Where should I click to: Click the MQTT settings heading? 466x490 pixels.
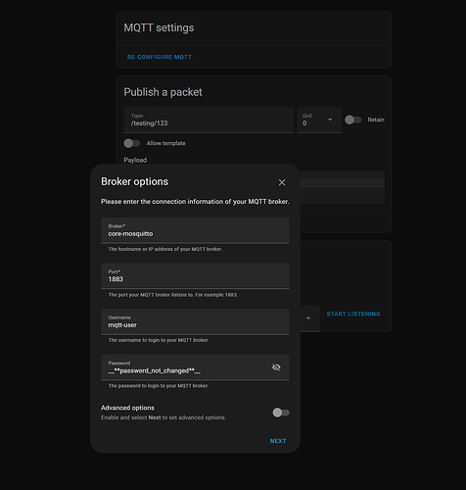[x=159, y=27]
